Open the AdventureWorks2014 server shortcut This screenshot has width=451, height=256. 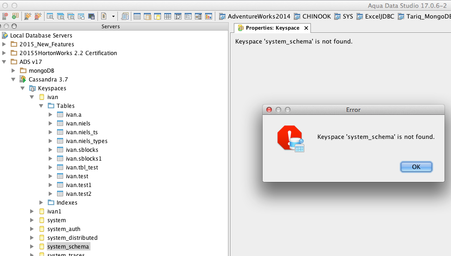(255, 16)
